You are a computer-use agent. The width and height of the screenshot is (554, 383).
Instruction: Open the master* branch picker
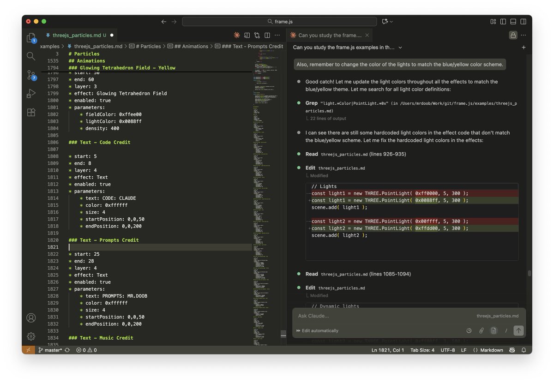(x=50, y=350)
